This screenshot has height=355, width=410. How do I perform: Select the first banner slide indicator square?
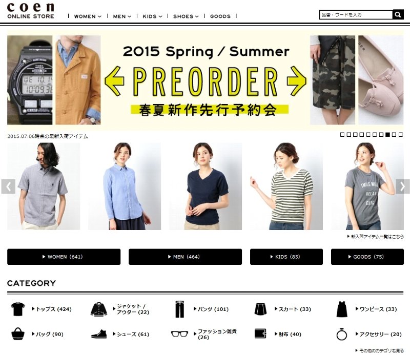coord(342,134)
